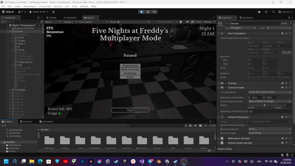
Task: Toggle the Game view debug bug icon
Action: (181, 22)
